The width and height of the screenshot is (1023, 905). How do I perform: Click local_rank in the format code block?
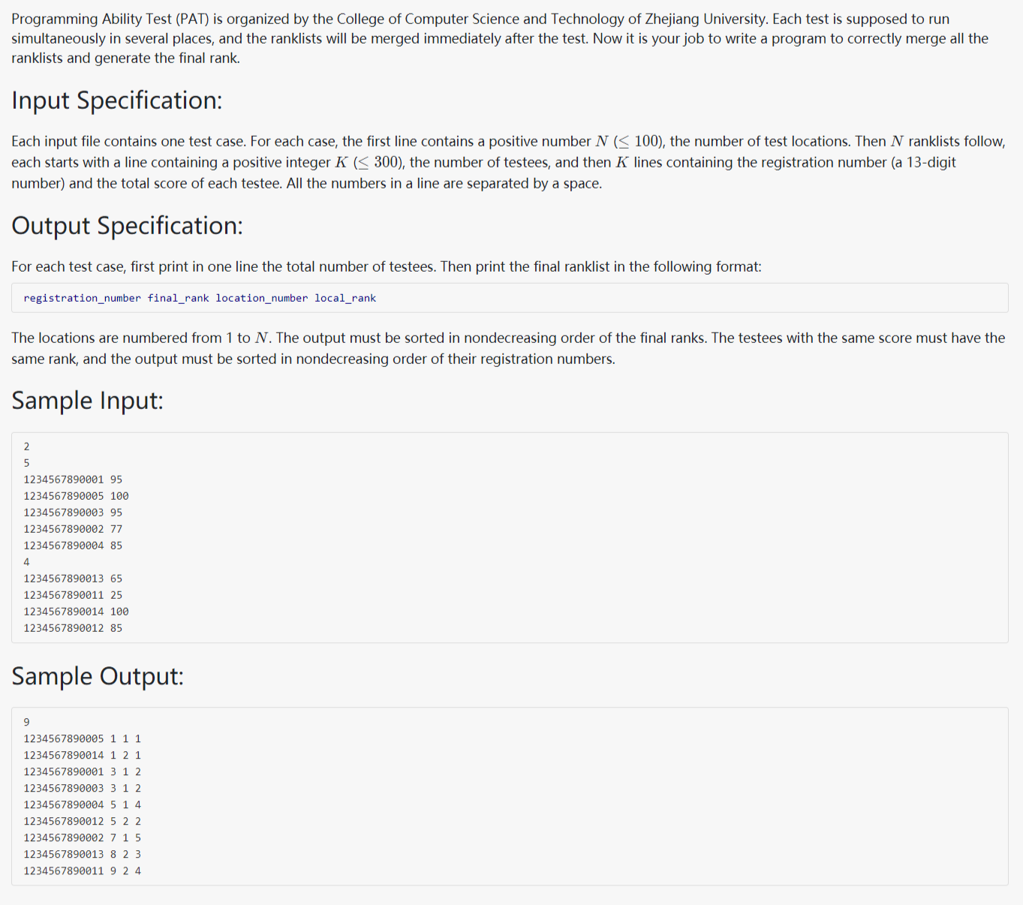point(345,298)
